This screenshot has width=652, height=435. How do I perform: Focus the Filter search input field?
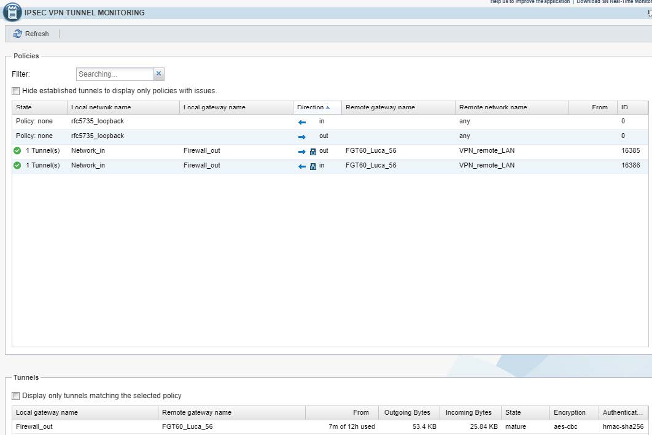(115, 74)
